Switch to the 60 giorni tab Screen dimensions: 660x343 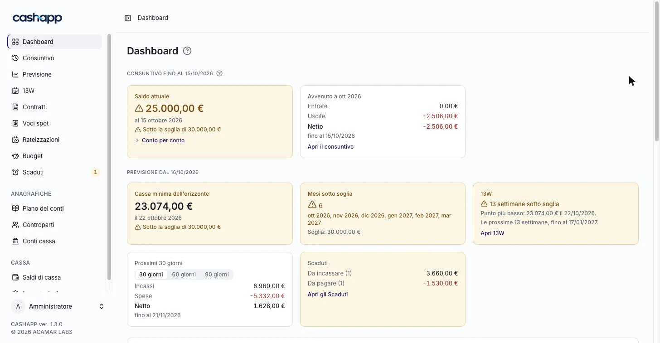[x=184, y=275]
